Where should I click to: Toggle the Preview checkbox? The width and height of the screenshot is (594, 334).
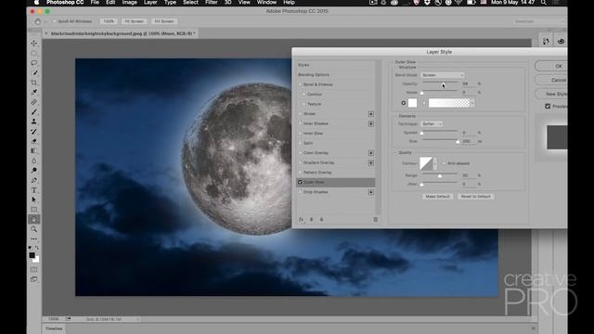[x=548, y=107]
